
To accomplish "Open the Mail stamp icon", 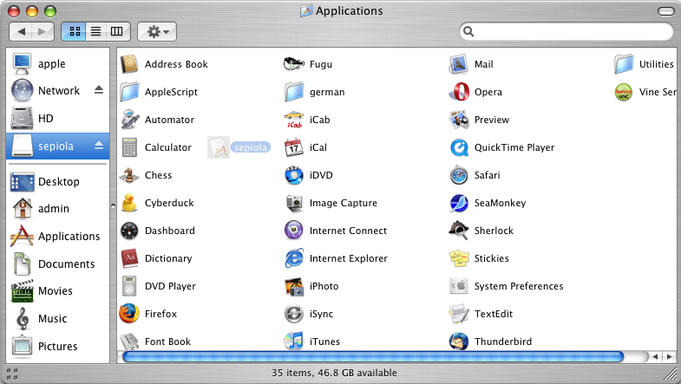I will 459,64.
